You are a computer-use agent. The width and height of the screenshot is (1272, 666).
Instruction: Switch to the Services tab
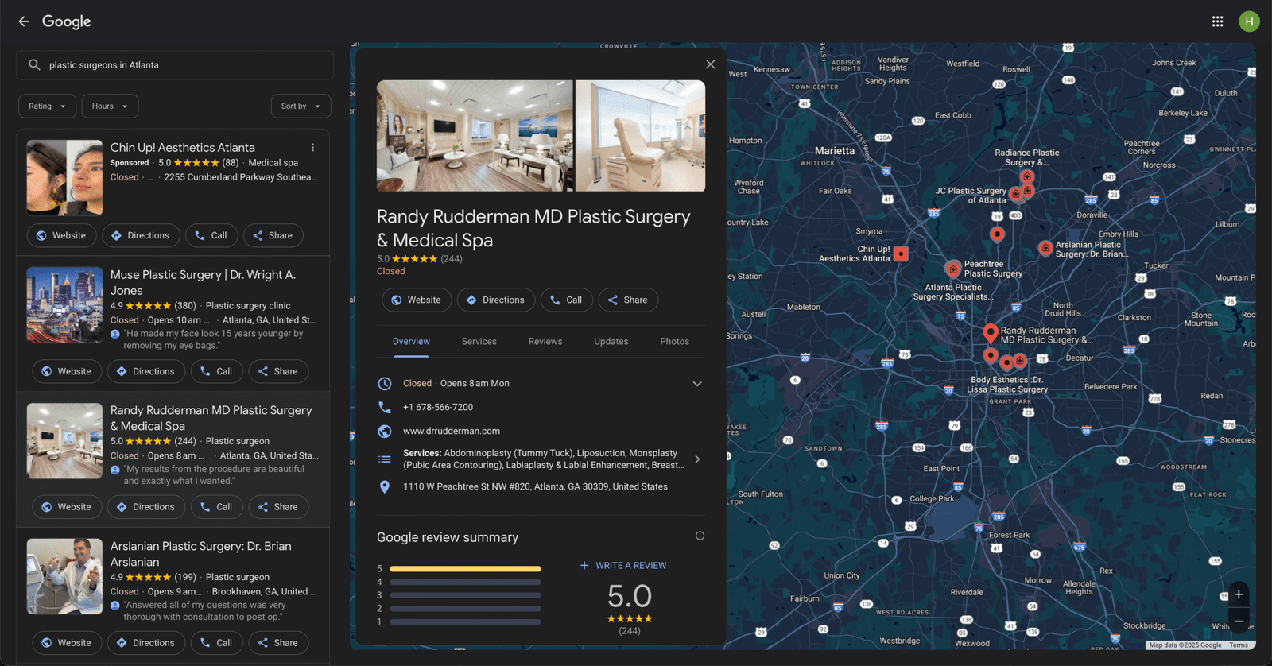(479, 342)
